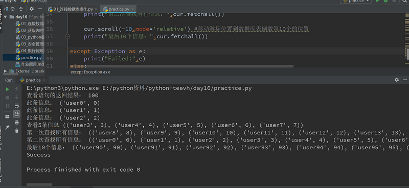Screen dimensions: 409x188
Task: Run practice from the top toolbar
Action: [x=377, y=1]
